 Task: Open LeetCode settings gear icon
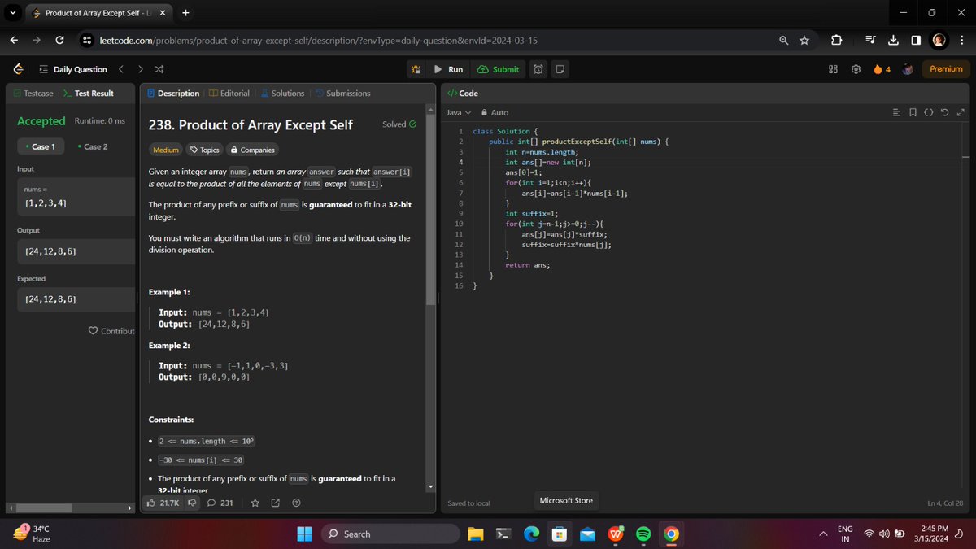point(856,69)
